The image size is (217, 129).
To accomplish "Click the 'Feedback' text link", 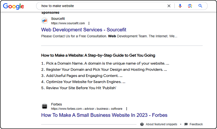I will [196, 124].
